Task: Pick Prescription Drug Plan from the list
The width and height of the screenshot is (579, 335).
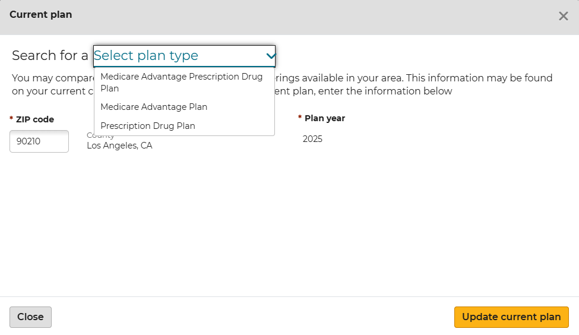Action: coord(148,126)
